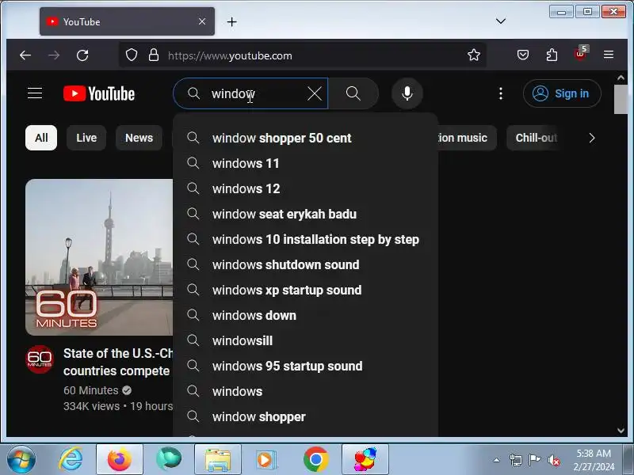Open the Windows Start menu
Viewport: 634px width, 475px height.
pyautogui.click(x=21, y=460)
